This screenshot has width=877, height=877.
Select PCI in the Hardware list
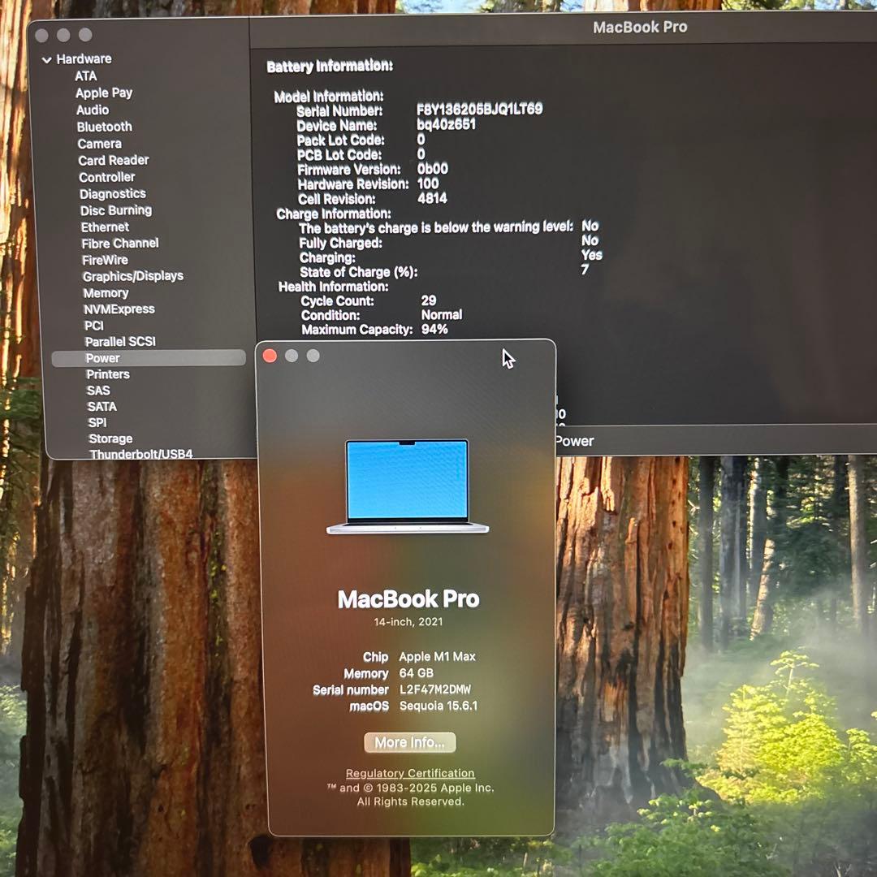93,325
